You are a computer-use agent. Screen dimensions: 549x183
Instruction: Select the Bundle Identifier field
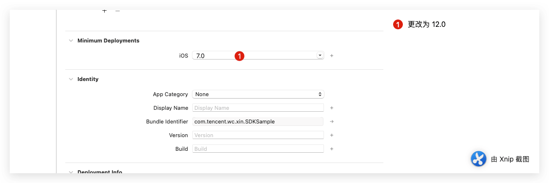point(258,122)
